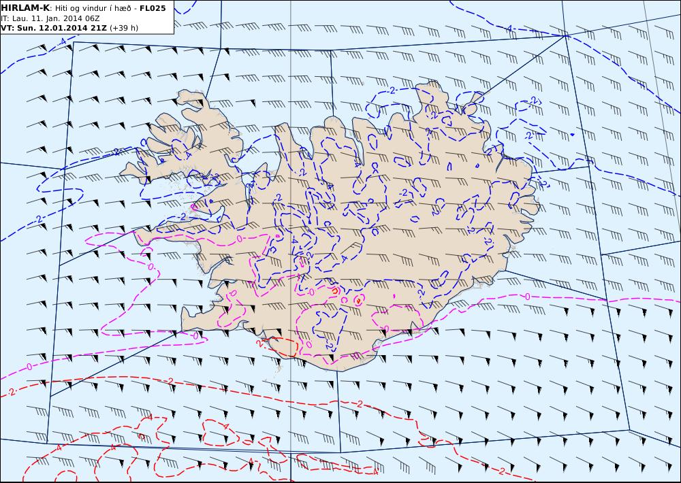The height and width of the screenshot is (483, 681).
Task: Click the 'Hiti og vindur í hæð' caption
Action: 93,8
